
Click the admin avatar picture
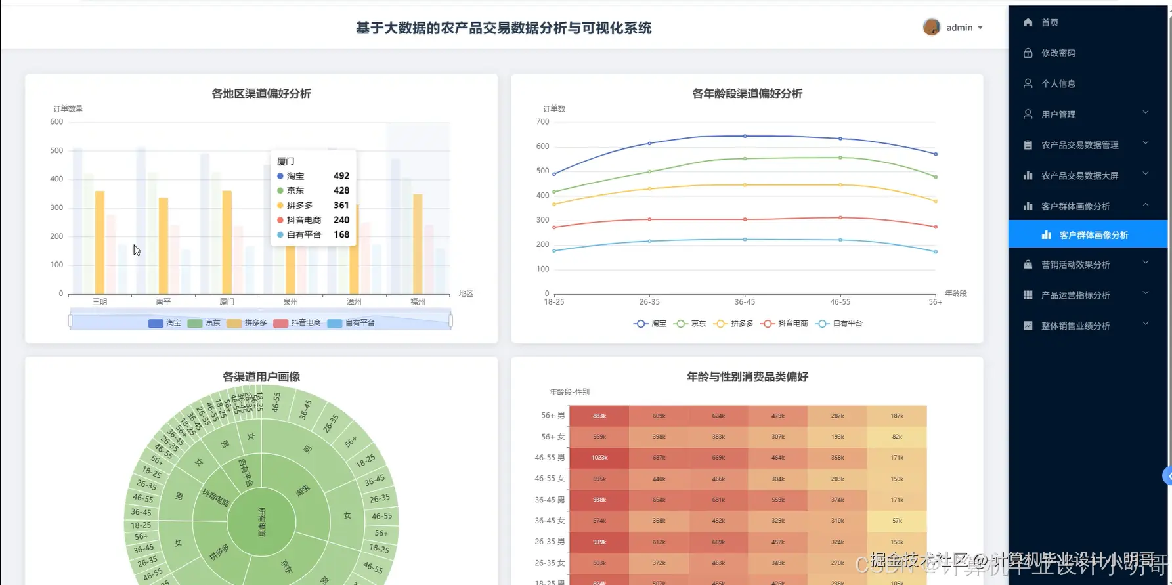(931, 27)
